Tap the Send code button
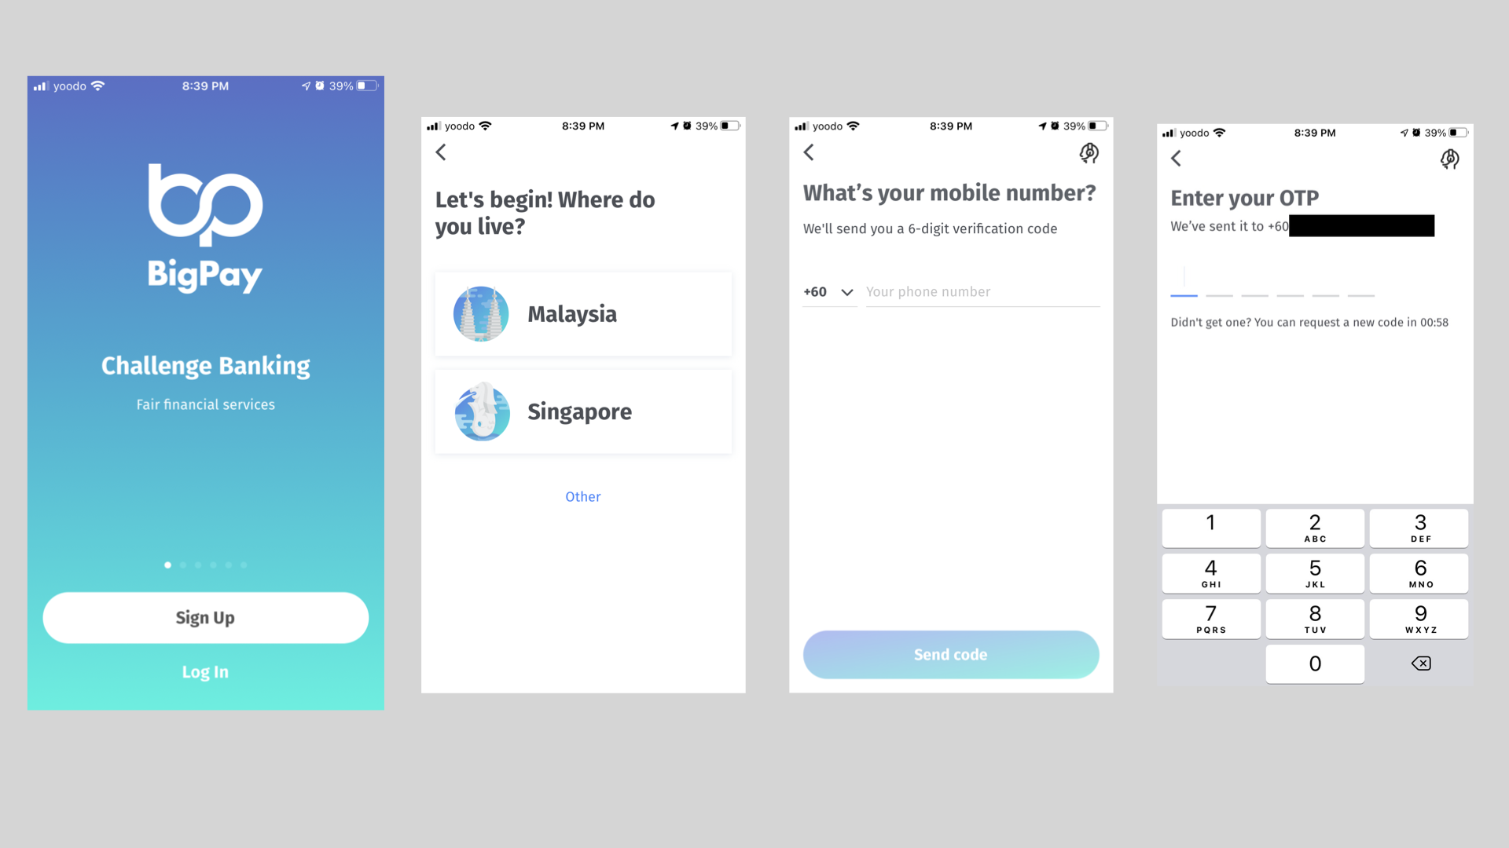Screen dimensions: 1509x848 (x=949, y=653)
